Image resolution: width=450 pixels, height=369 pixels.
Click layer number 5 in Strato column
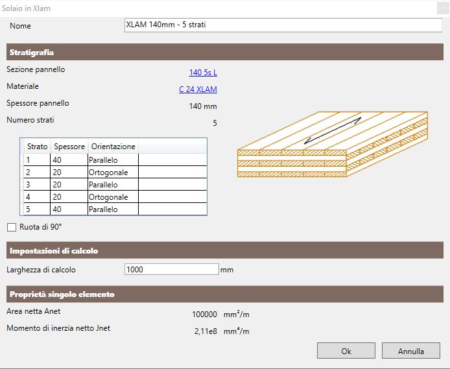[x=37, y=209]
